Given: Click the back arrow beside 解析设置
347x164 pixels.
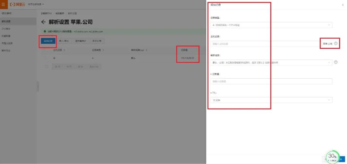Looking at the screenshot, I should 44,22.
